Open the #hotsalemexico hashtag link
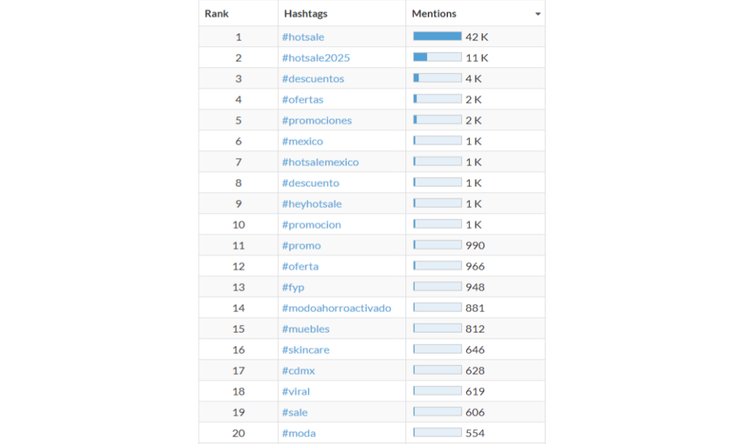This screenshot has height=444, width=745. click(320, 162)
